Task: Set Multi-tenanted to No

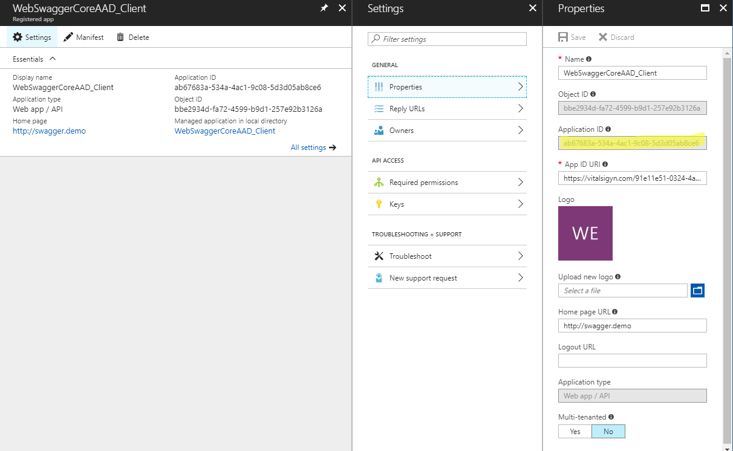Action: [608, 431]
